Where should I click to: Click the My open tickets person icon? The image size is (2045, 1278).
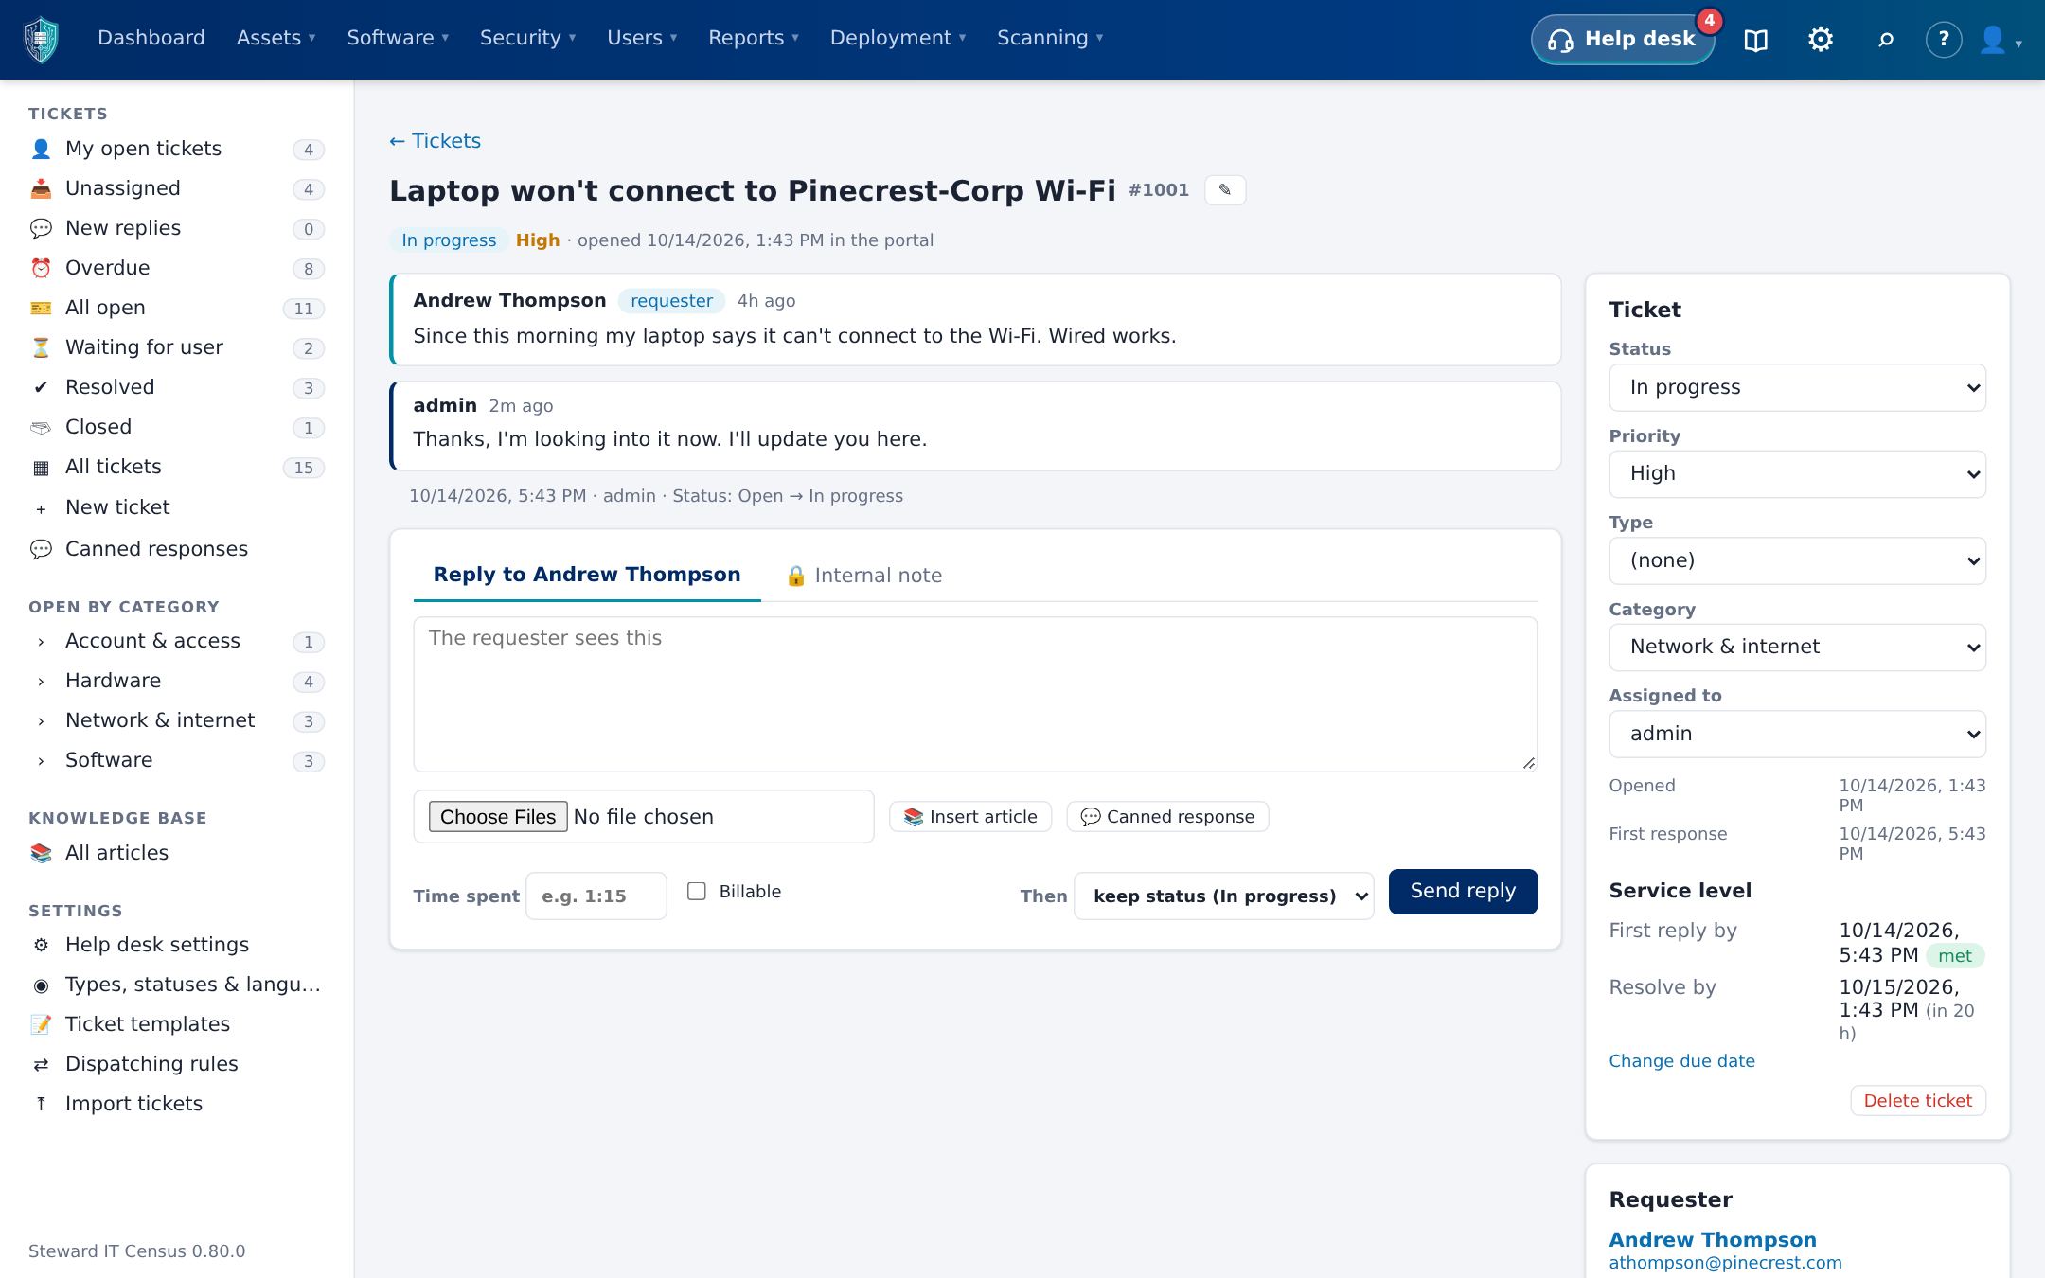(x=41, y=149)
